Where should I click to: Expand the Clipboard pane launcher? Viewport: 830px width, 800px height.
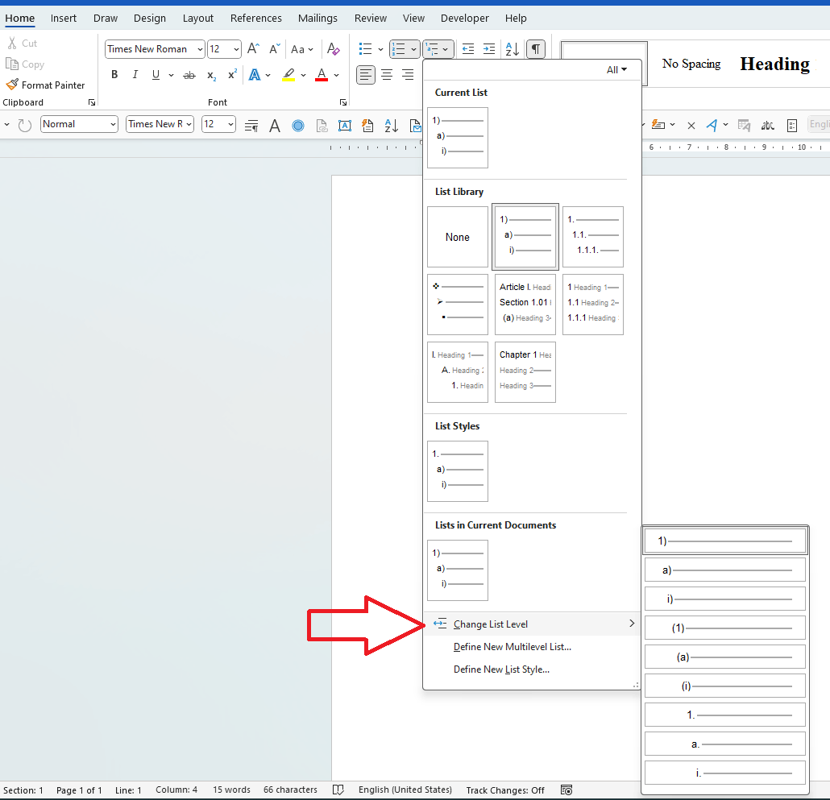pos(92,102)
